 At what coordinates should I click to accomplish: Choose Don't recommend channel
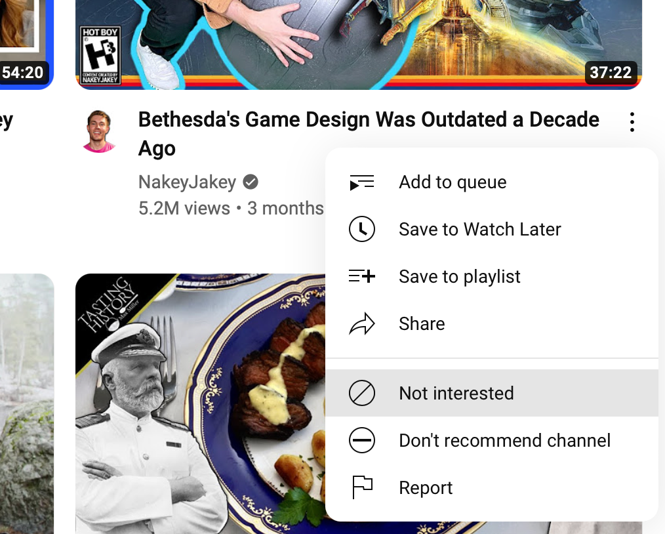coord(492,440)
